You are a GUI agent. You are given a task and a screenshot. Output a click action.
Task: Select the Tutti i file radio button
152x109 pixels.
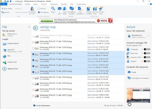pyautogui.click(x=39, y=9)
